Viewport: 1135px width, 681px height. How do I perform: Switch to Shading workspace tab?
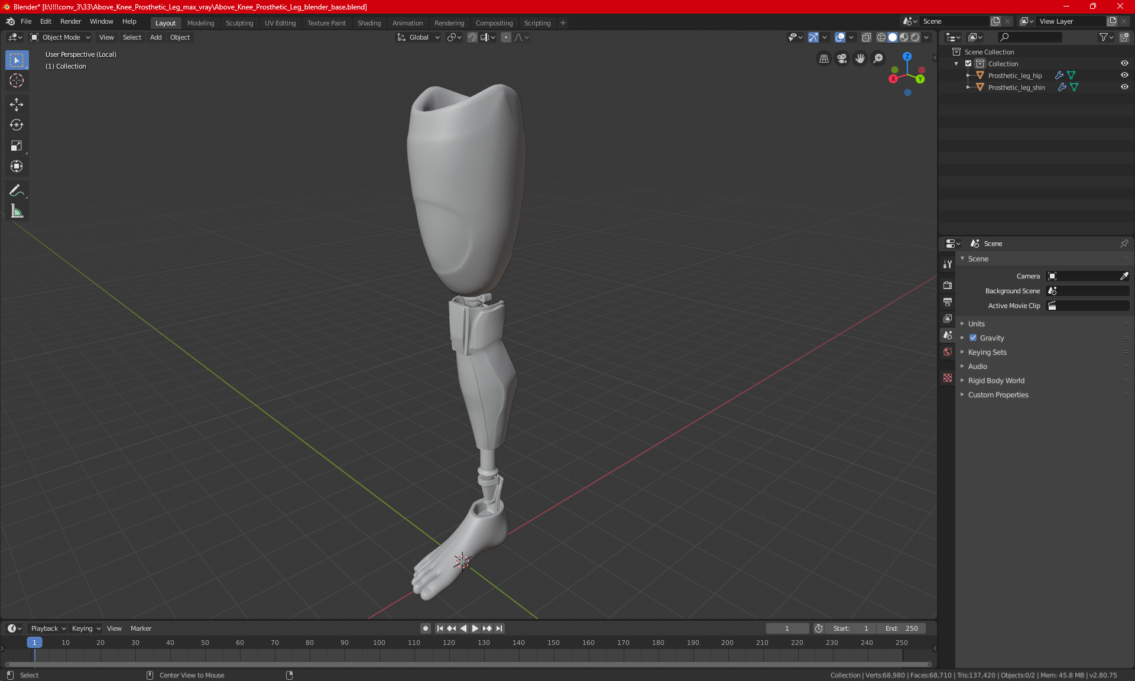click(369, 23)
